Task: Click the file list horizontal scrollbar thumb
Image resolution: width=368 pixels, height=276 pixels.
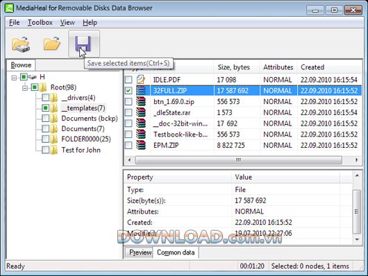Action: coord(238,160)
